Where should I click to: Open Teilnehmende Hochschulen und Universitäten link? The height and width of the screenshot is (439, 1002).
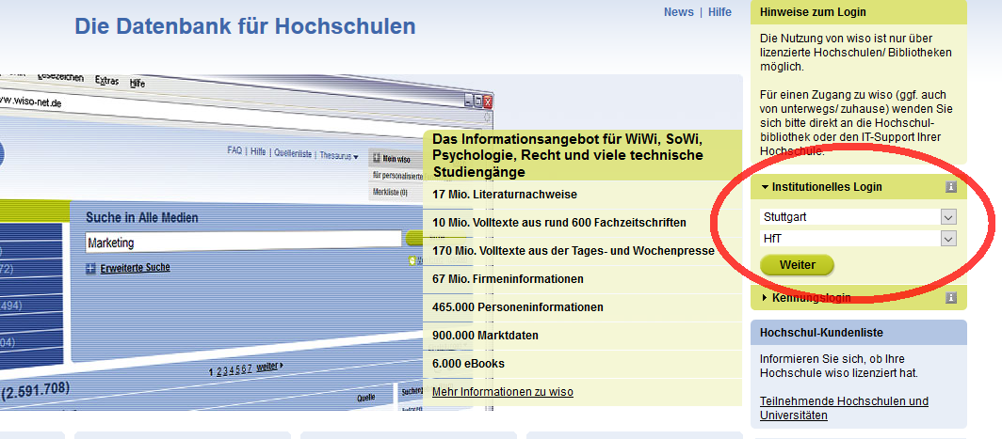click(x=844, y=408)
